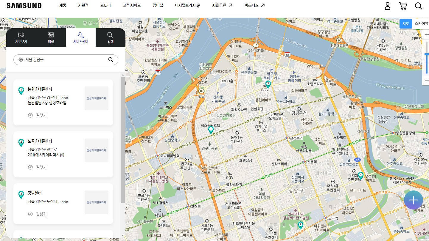Open 기획전 menu
429x241 pixels.
click(83, 5)
